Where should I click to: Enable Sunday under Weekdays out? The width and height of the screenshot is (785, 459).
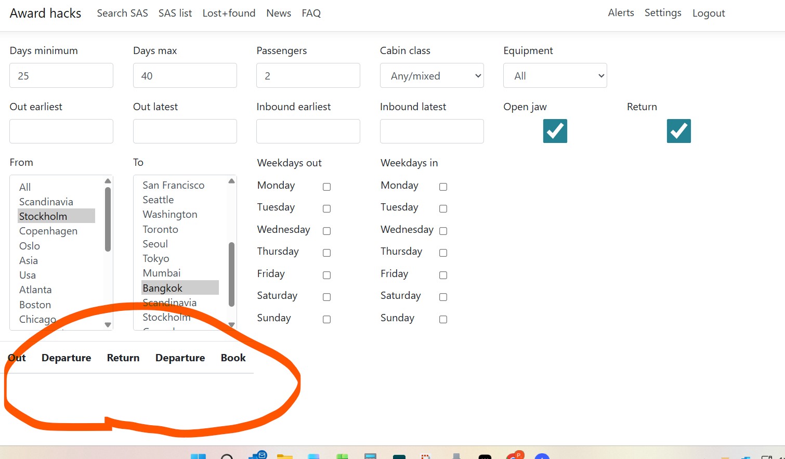[326, 319]
